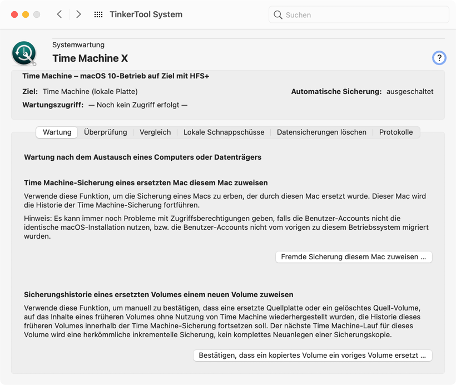The height and width of the screenshot is (385, 456).
Task: Switch to Lokale Schnappschüsse tab
Action: coord(224,132)
